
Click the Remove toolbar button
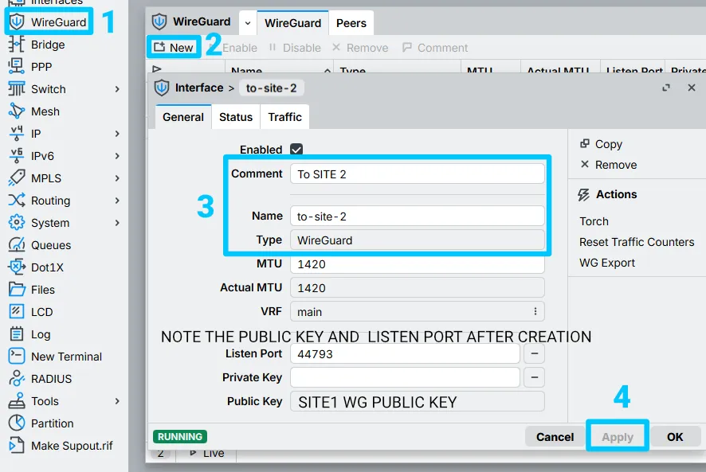pos(360,47)
